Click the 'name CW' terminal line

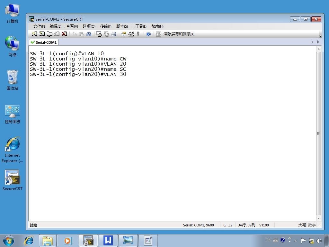tap(78, 59)
